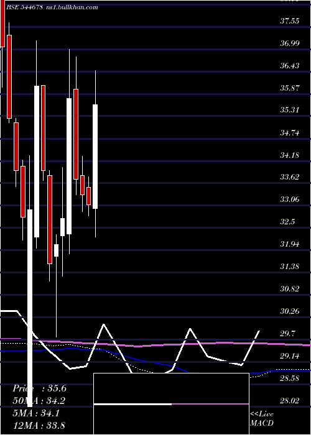Click the 5MA : 34.1 readout
Screen dimensions: 311x435
click(x=36, y=413)
